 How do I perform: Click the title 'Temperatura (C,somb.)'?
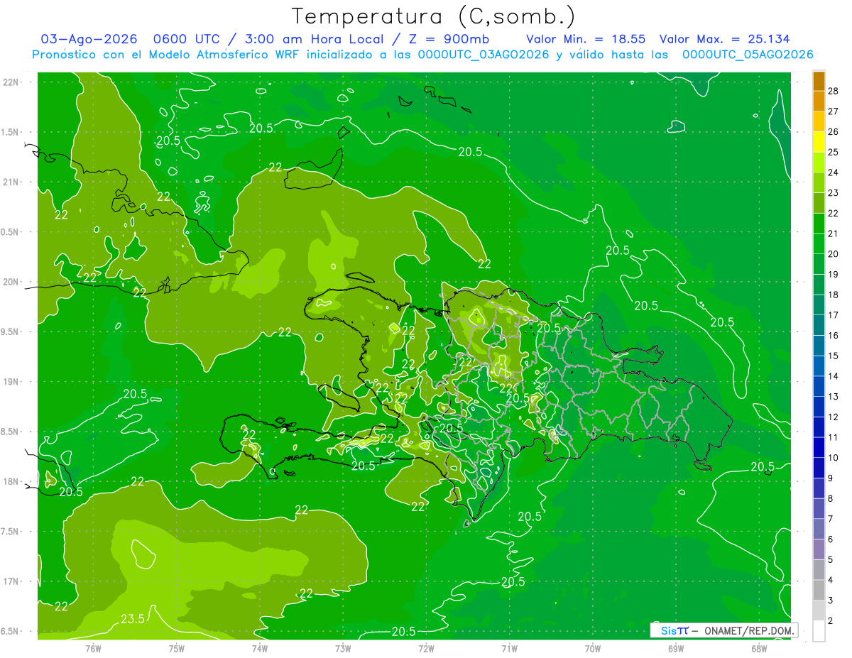pos(434,16)
